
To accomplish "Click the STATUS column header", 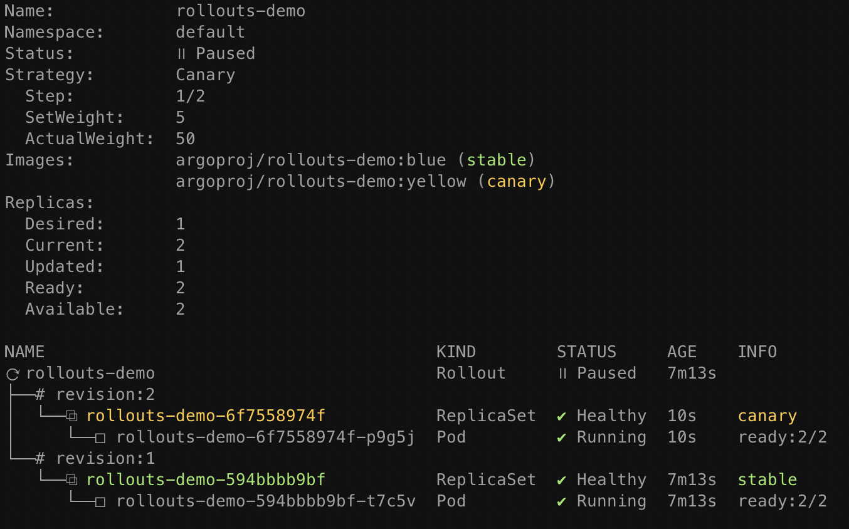I will coord(587,352).
